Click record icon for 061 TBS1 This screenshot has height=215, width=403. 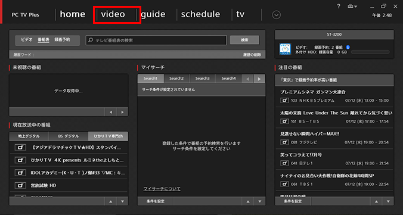point(284,184)
